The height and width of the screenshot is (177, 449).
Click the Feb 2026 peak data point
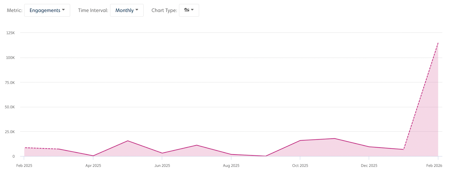(x=438, y=43)
